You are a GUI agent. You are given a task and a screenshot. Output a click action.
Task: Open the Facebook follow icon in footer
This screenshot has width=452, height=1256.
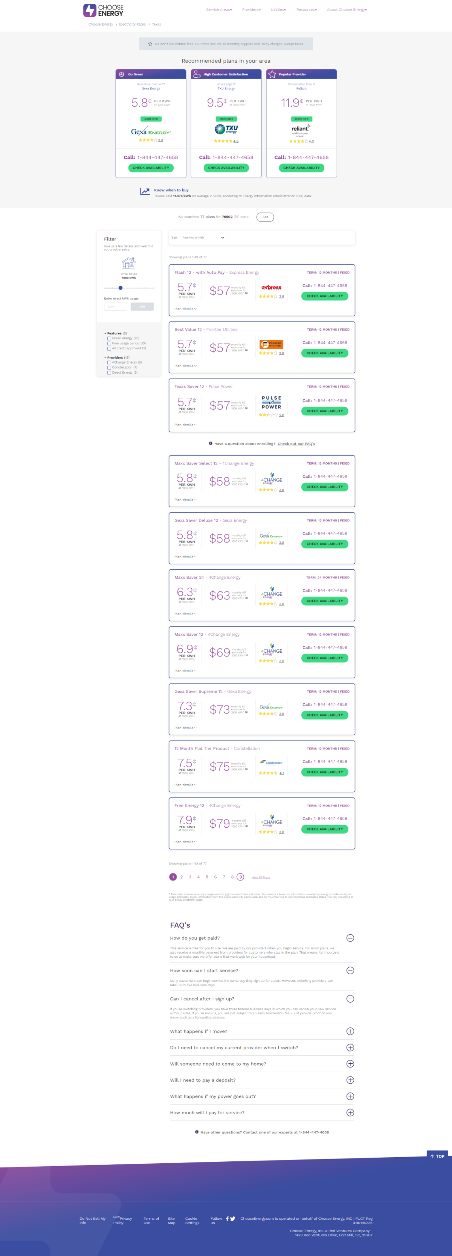[x=227, y=1218]
